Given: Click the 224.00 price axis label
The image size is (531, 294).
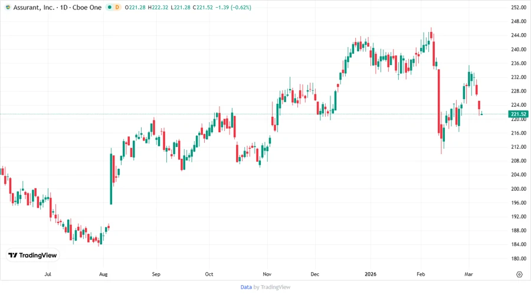Looking at the screenshot, I should [x=519, y=105].
